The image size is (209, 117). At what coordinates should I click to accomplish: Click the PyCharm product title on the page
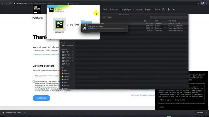point(38,18)
